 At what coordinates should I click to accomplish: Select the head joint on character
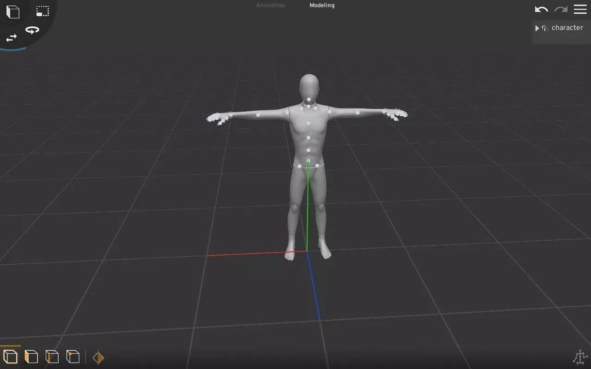coord(308,99)
